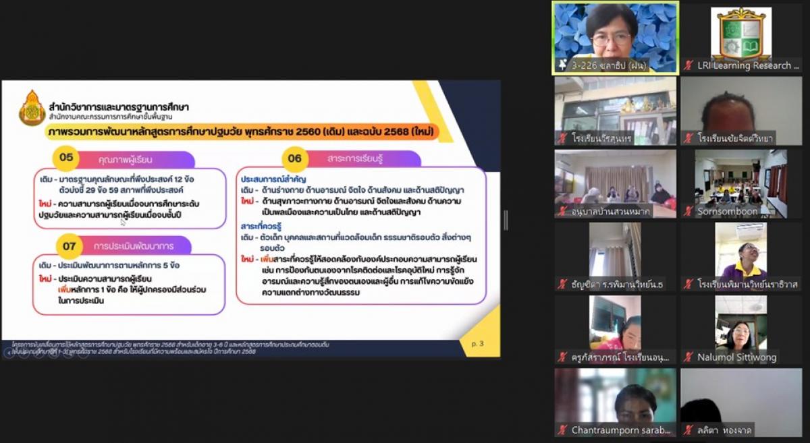Viewport: 810px width, 443px height.
Task: Click muted mic icon for อนุบาลบ้านสวนหมาก
Action: 562,211
